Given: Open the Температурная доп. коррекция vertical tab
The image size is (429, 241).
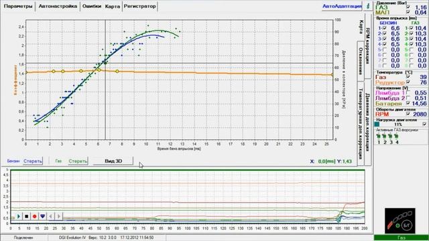Looking at the screenshot, I should point(361,123).
